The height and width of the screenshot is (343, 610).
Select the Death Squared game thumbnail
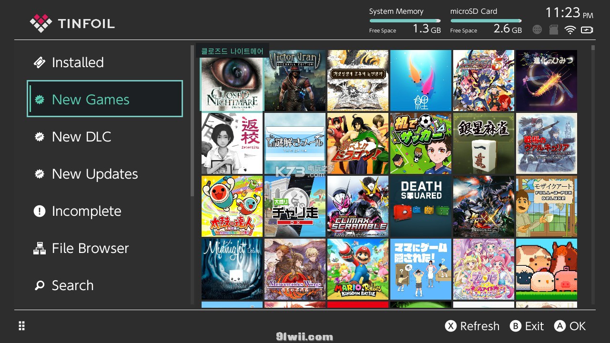coord(421,206)
